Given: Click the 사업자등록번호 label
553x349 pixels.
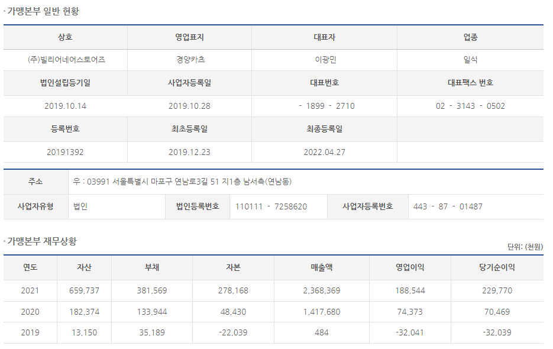Looking at the screenshot, I should click(368, 206).
